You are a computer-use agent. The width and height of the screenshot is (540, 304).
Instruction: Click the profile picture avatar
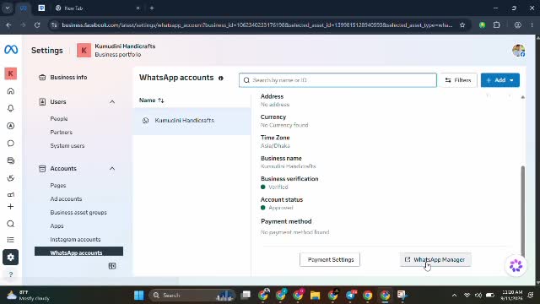click(x=518, y=51)
